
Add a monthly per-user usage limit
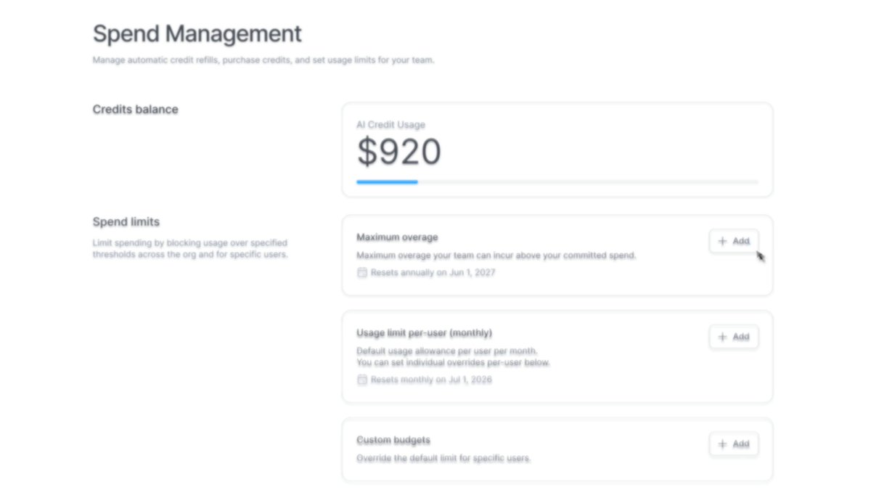pos(734,337)
